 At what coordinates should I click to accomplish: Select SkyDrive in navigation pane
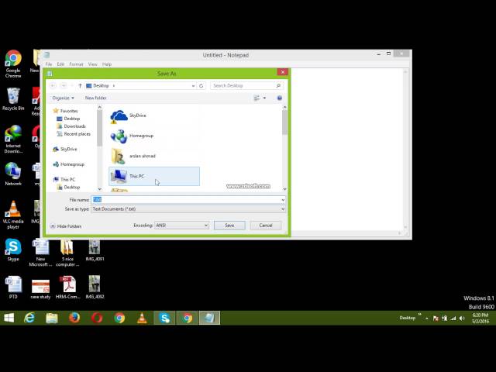coord(69,149)
